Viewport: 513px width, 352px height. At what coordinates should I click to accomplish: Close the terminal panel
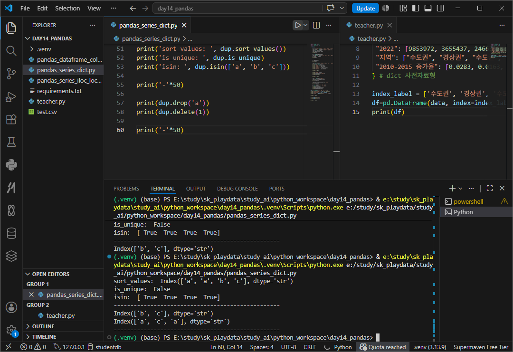(x=502, y=188)
